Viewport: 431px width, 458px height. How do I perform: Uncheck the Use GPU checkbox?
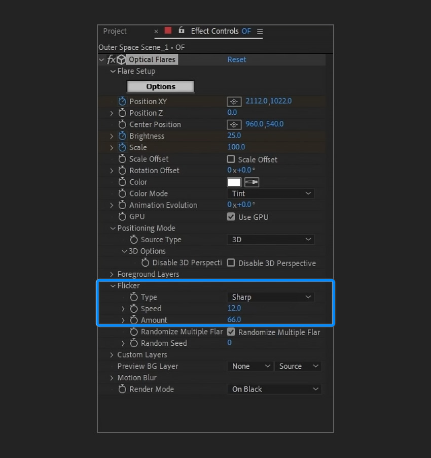pyautogui.click(x=231, y=217)
